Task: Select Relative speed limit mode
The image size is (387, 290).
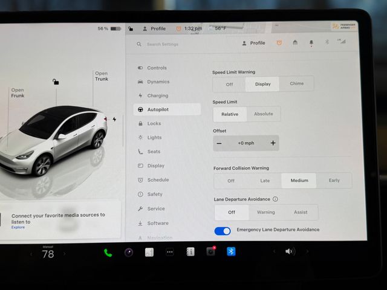Action: pyautogui.click(x=230, y=114)
